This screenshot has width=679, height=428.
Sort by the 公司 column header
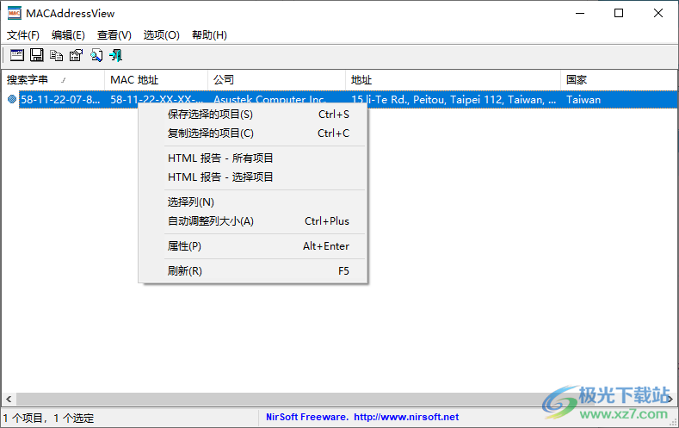coord(276,80)
